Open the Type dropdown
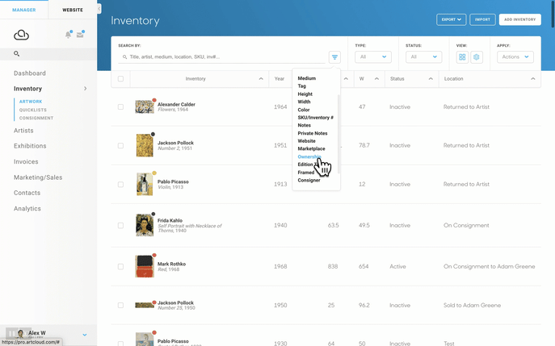This screenshot has height=346, width=555. tap(373, 57)
